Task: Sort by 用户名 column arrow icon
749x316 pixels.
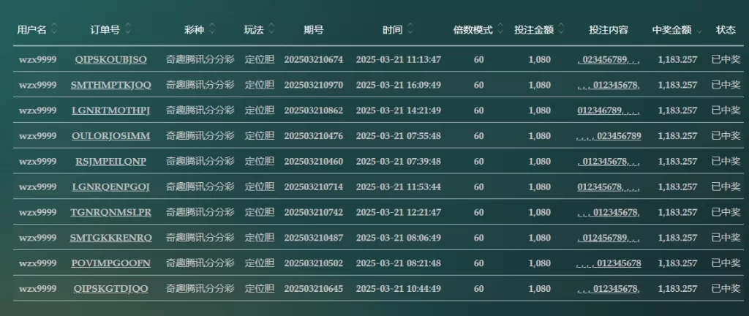Action: click(54, 29)
